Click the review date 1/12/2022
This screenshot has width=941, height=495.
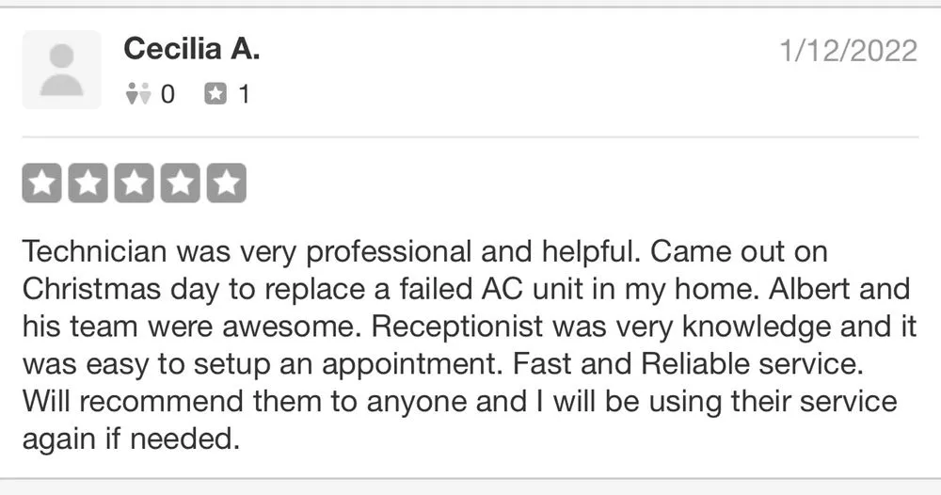click(849, 51)
